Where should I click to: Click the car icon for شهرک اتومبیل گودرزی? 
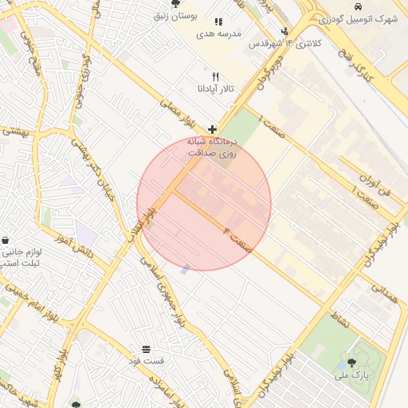358,6
